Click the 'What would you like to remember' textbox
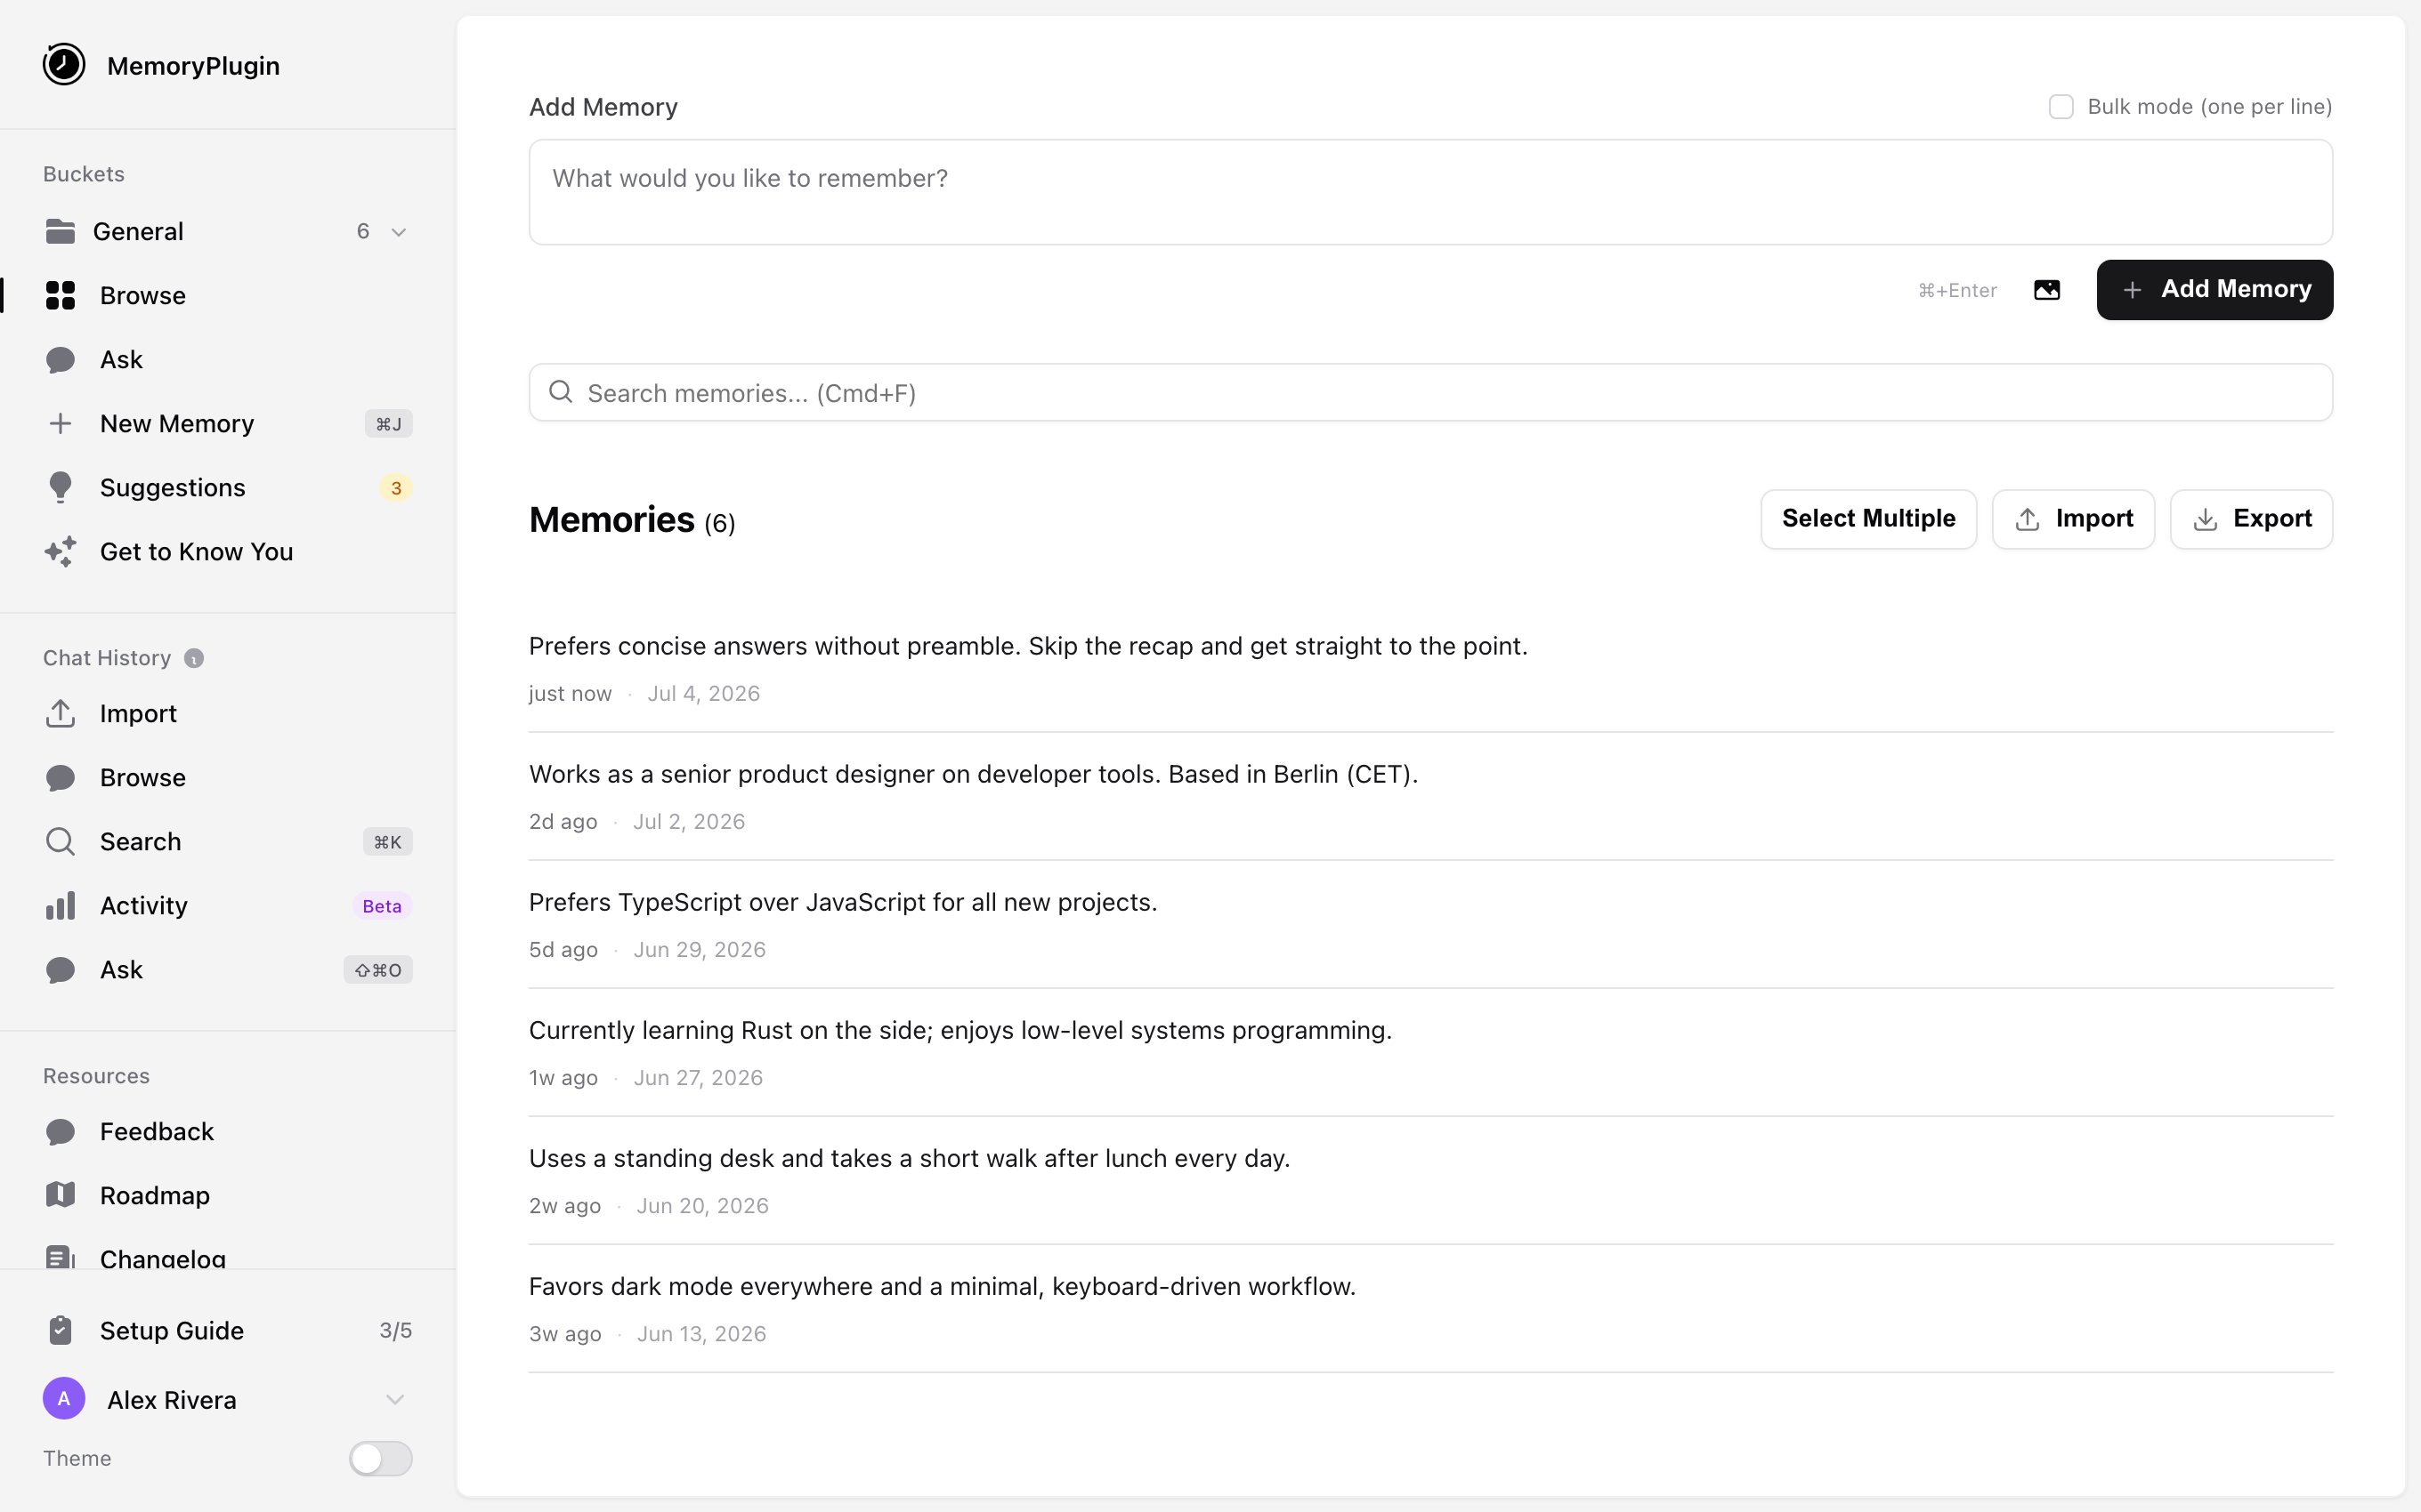Viewport: 2421px width, 1512px height. (x=1430, y=192)
